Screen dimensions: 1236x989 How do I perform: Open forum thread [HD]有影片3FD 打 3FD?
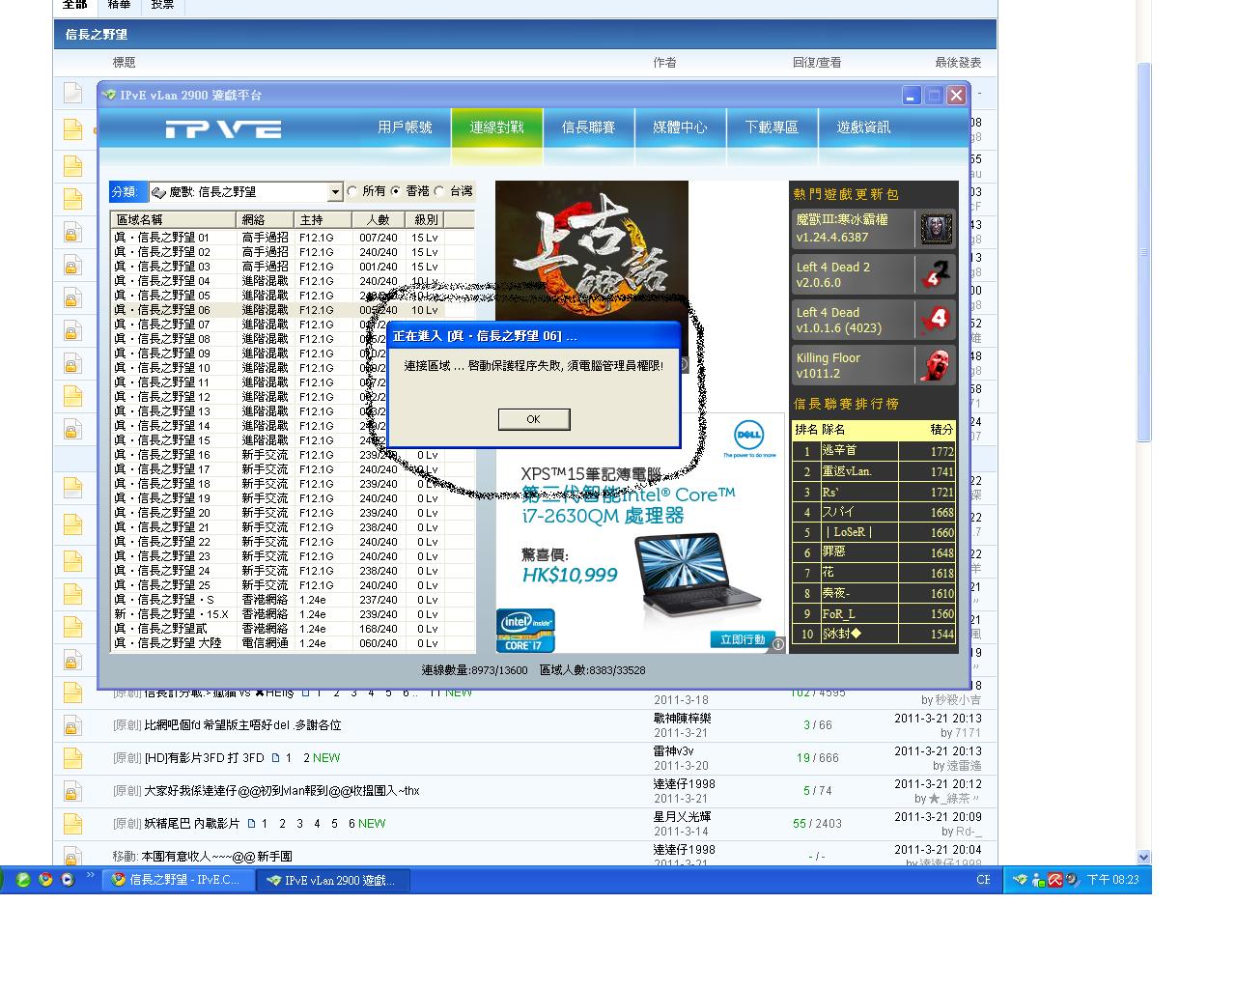pos(204,758)
